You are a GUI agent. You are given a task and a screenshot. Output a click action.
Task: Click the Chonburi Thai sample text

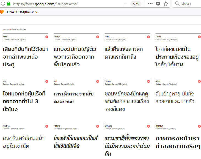point(178,142)
